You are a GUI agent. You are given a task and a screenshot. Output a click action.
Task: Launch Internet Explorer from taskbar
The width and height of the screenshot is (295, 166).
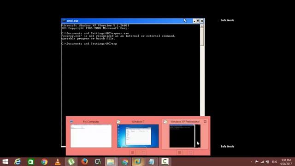coord(18,162)
